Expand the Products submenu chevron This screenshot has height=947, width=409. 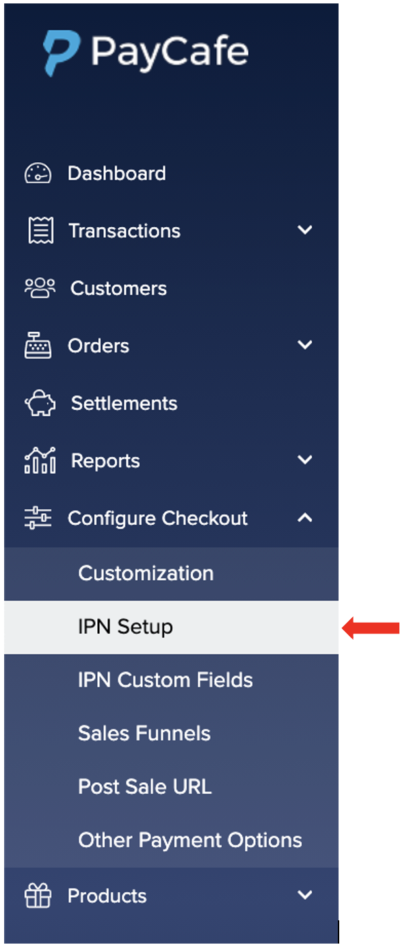pos(305,895)
